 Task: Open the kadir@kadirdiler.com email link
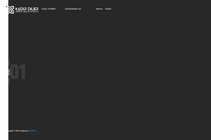tap(73, 9)
